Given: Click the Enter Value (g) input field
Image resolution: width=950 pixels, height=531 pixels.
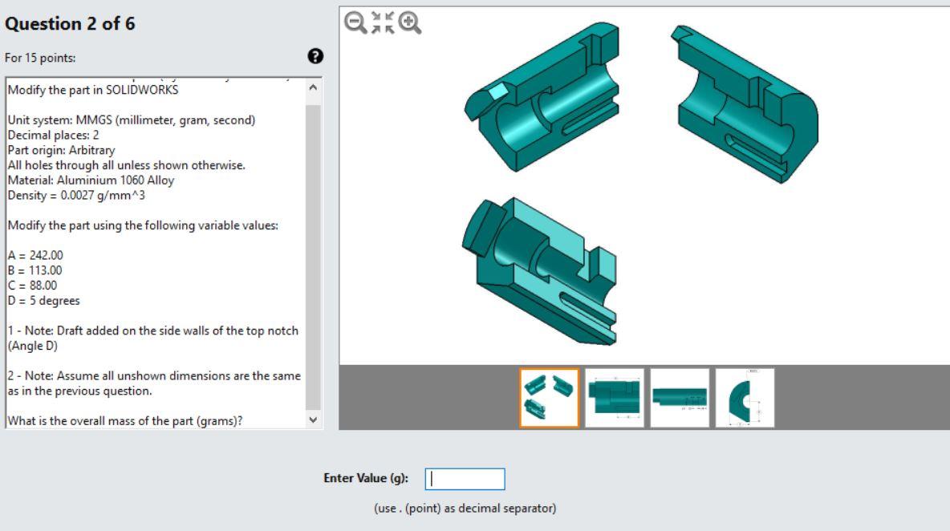Looking at the screenshot, I should tap(466, 479).
